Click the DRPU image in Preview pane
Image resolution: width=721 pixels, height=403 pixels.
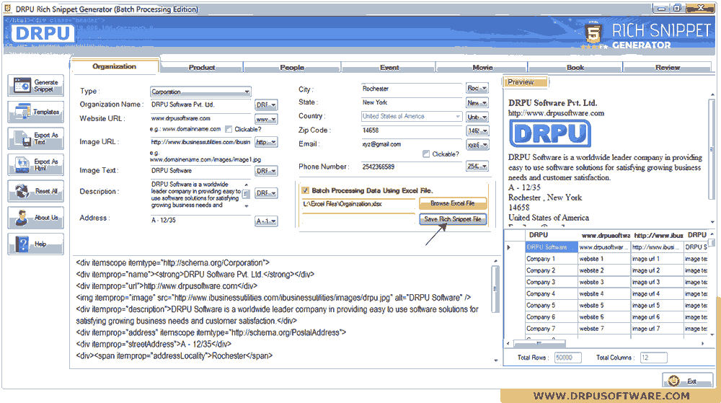point(550,133)
